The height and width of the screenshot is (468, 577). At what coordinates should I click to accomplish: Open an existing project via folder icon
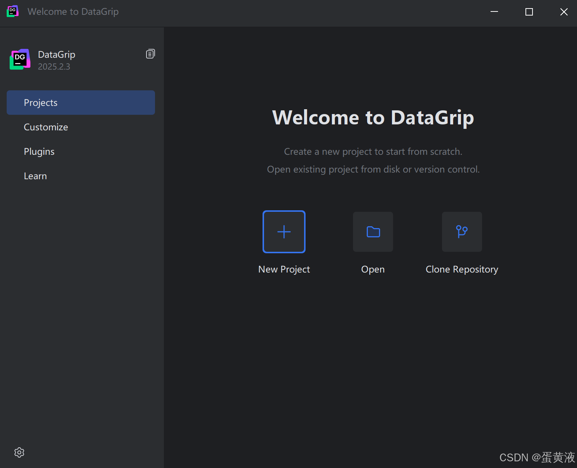pos(373,232)
